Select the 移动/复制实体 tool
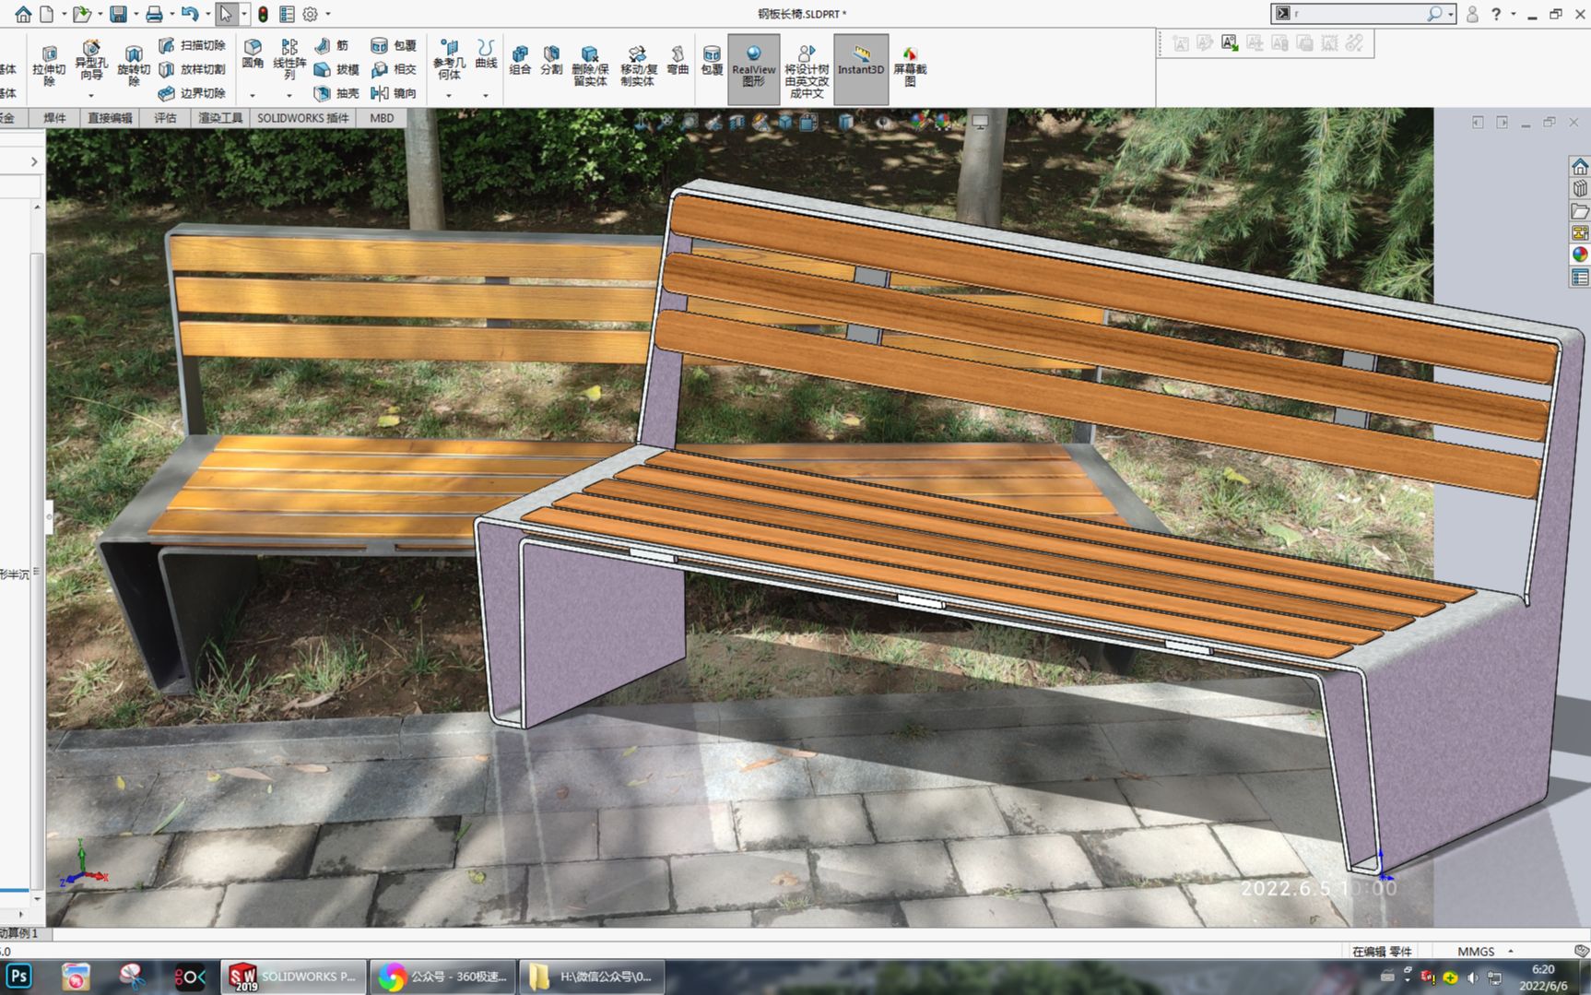1591x995 pixels. point(638,65)
